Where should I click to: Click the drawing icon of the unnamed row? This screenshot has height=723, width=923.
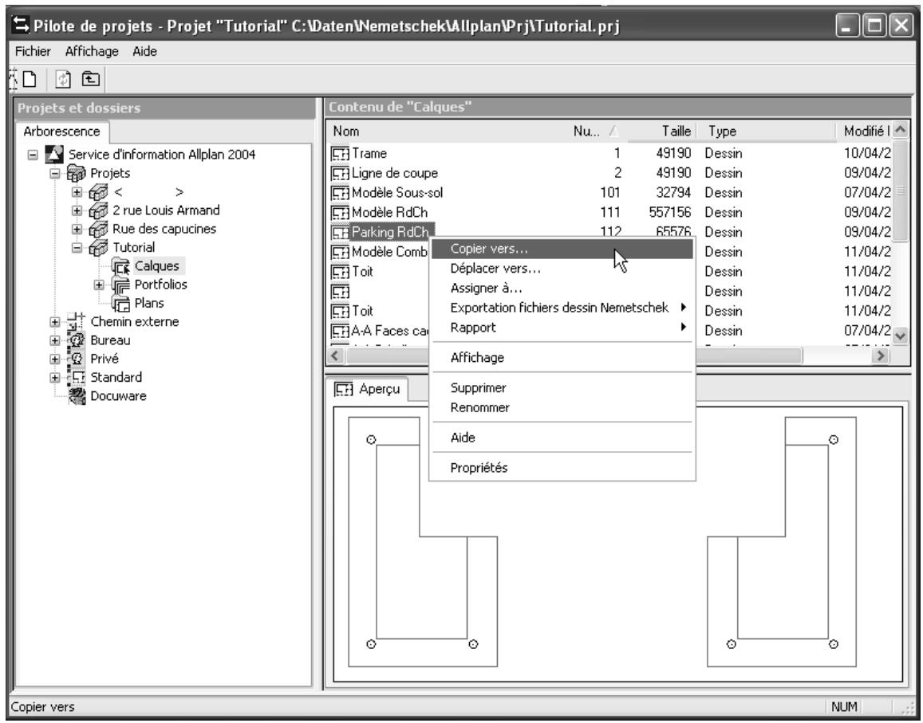point(340,292)
